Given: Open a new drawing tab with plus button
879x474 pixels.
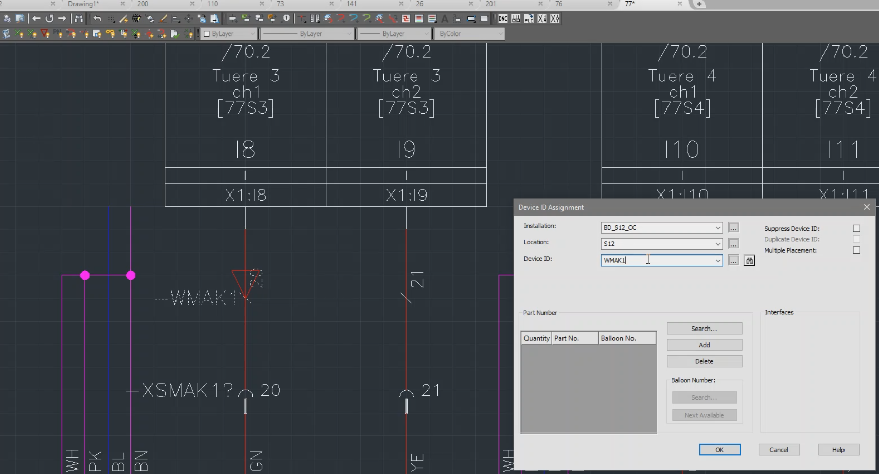Looking at the screenshot, I should coord(699,4).
